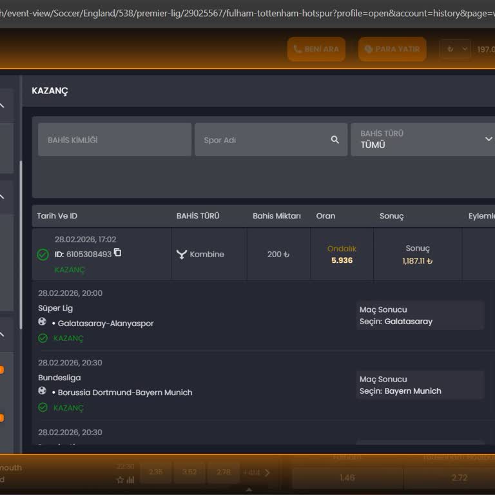Click the favorite star icon in bottom match row
The width and height of the screenshot is (495, 495).
point(120,480)
